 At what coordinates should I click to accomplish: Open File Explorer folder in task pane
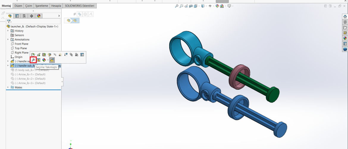tap(345, 27)
